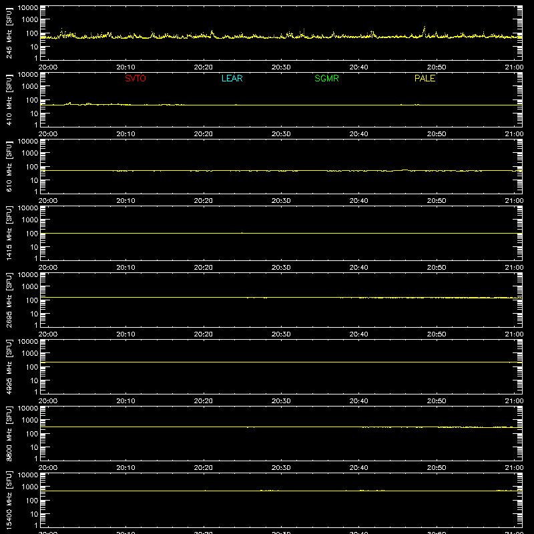Click 20:00 label under the 1415 MHz panel
Screen dimensions: 534x534
48,268
